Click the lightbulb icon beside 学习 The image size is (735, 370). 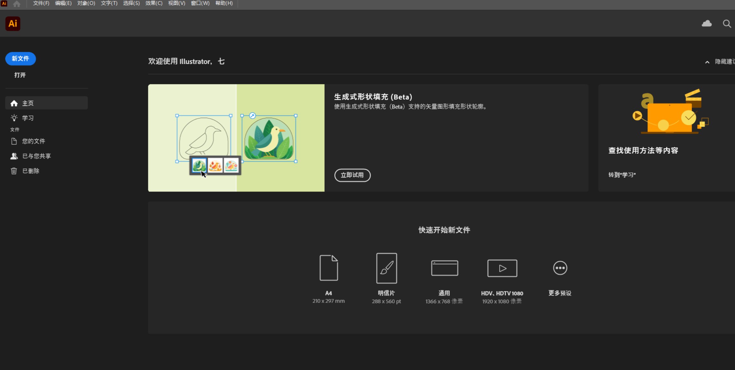(14, 118)
